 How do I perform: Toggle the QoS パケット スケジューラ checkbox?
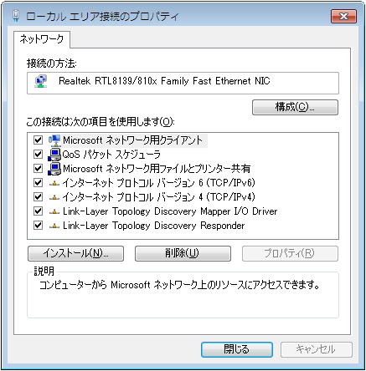(x=38, y=155)
